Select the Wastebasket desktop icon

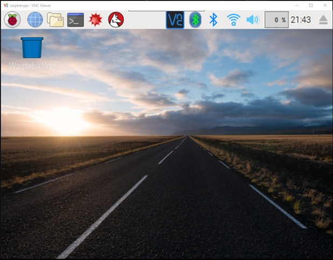[32, 48]
